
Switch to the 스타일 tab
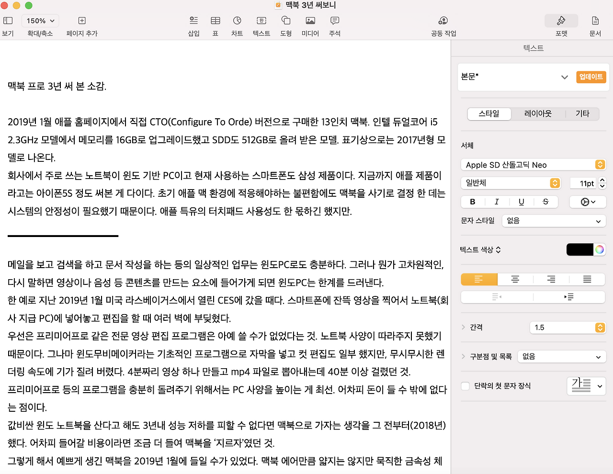coord(489,113)
